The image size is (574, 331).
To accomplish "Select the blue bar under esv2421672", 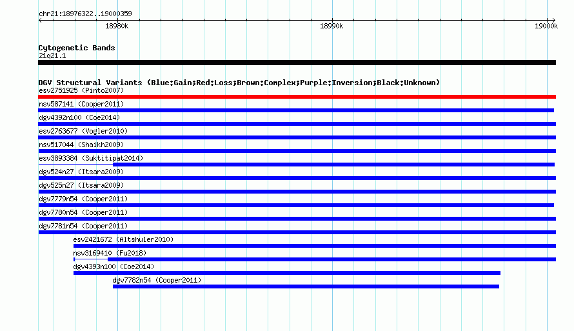I will (x=315, y=246).
